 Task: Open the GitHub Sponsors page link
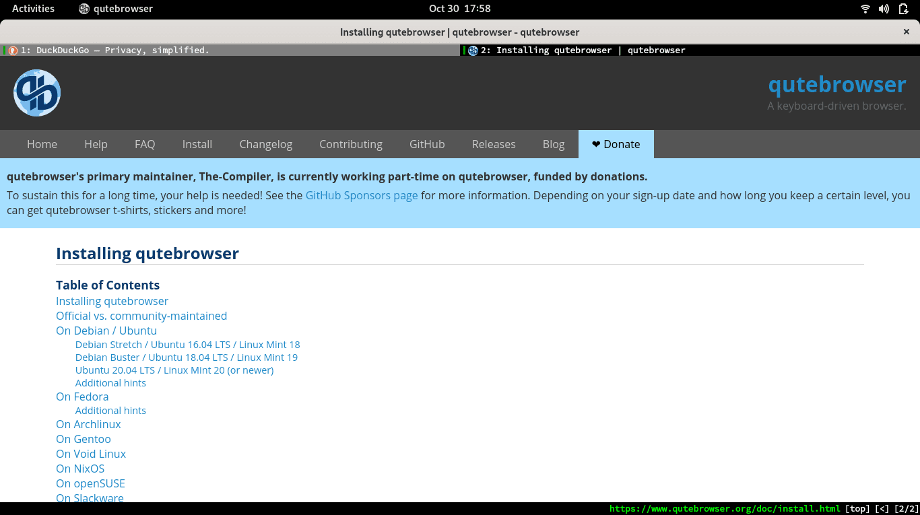point(362,195)
